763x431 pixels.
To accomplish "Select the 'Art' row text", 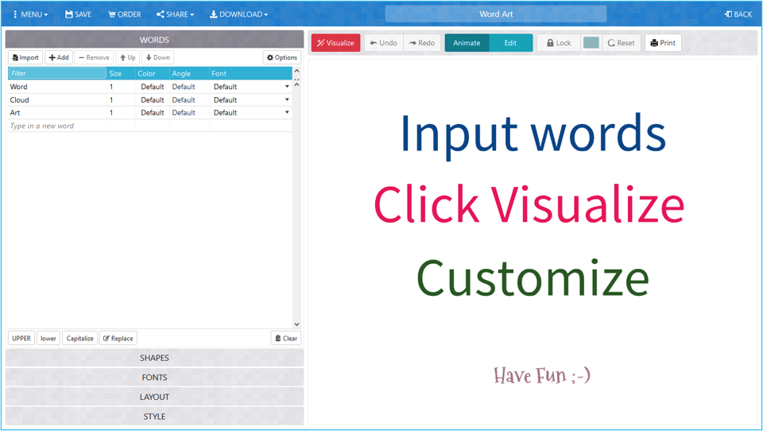I will click(15, 112).
